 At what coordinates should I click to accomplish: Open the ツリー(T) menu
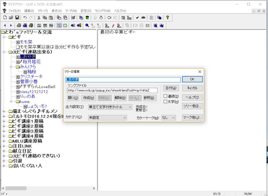pos(43,11)
